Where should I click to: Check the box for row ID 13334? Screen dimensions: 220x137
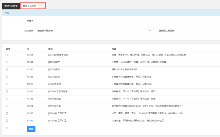[x=7, y=106]
